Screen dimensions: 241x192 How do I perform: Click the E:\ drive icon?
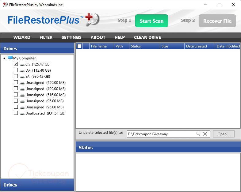tap(22, 77)
